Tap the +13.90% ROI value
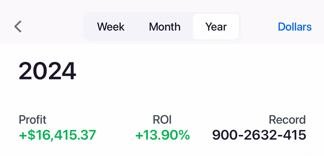 (163, 135)
